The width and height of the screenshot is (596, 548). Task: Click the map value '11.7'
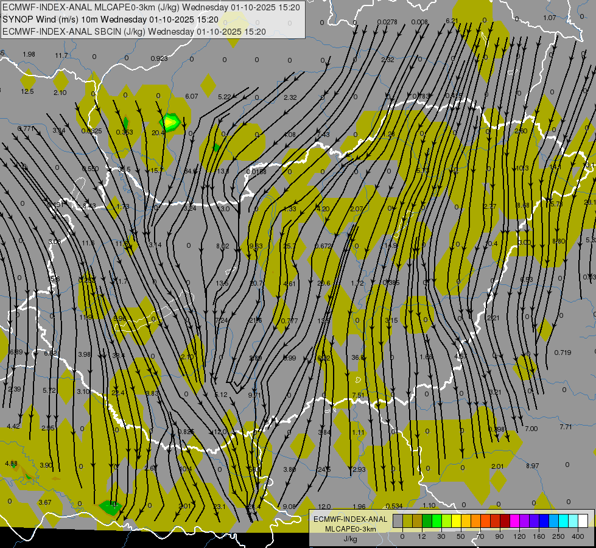point(61,55)
